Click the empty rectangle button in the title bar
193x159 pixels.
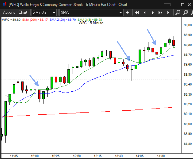coord(167,5)
